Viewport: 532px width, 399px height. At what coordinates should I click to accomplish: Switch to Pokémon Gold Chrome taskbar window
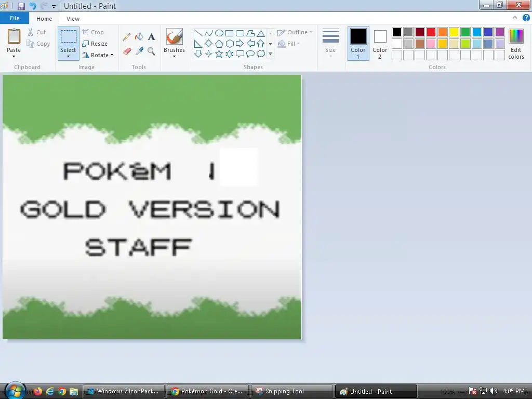click(x=208, y=391)
